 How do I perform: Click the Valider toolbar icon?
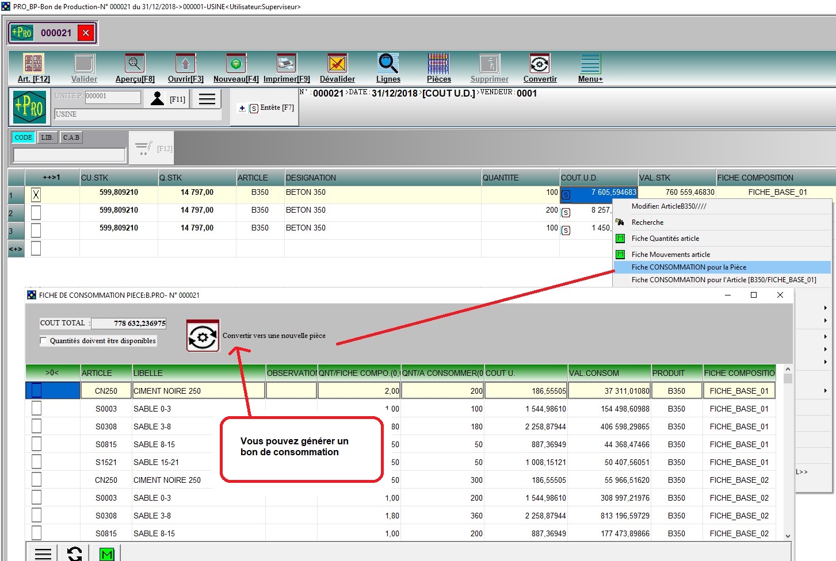coord(84,64)
